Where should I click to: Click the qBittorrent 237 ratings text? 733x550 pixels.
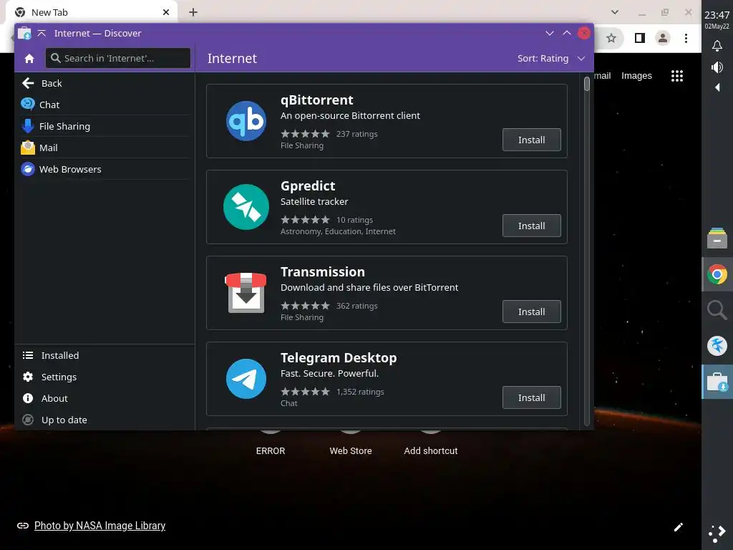(x=356, y=134)
